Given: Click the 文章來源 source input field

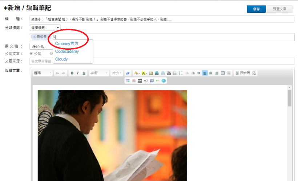Looking at the screenshot, I should pyautogui.click(x=162, y=61).
